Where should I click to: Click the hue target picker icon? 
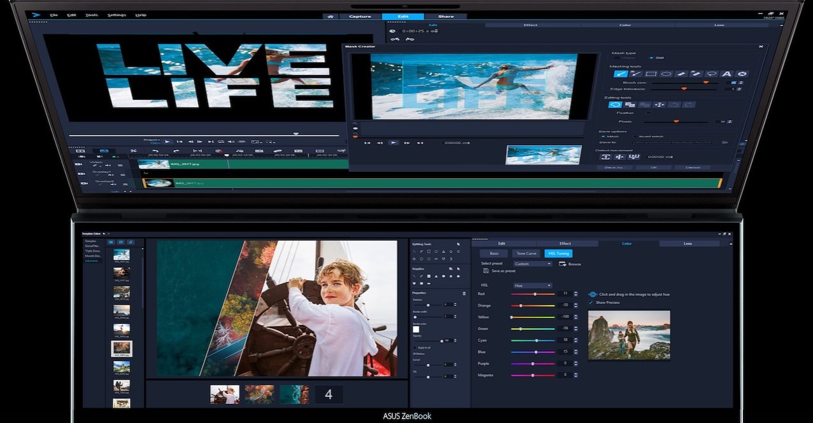tap(593, 295)
